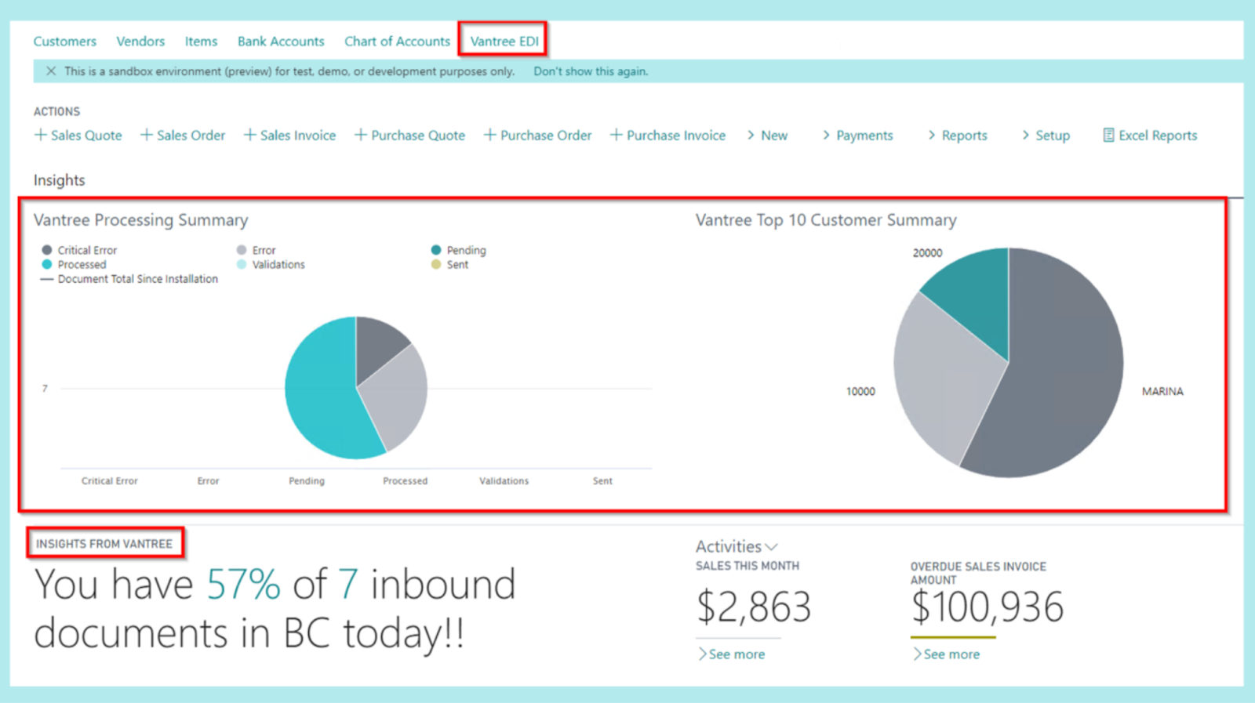Select Error legend gray dot
Image resolution: width=1255 pixels, height=703 pixels.
tap(242, 250)
